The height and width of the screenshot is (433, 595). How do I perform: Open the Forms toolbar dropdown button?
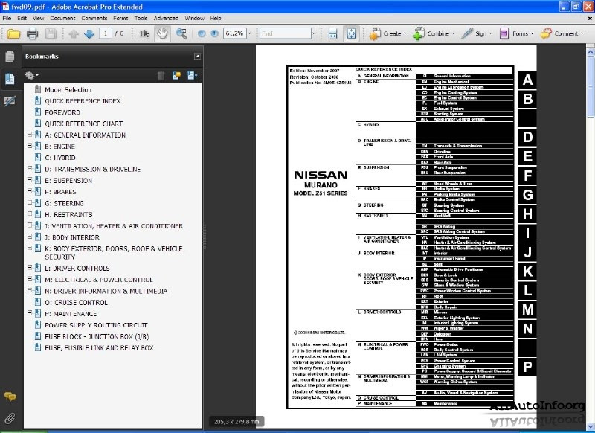[x=516, y=33]
